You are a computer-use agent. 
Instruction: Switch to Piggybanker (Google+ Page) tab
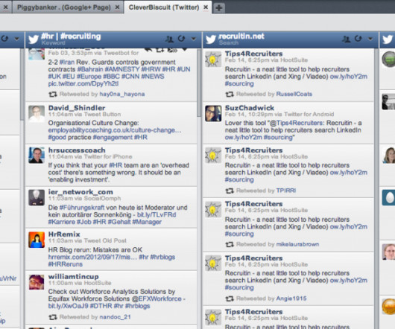click(64, 7)
